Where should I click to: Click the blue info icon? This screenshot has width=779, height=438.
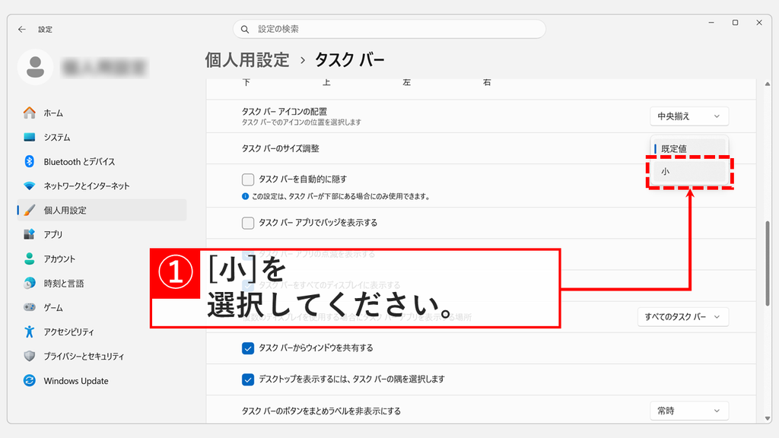245,196
